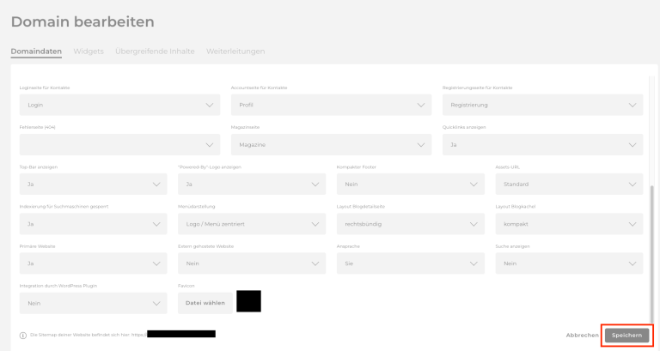Switch to the Widgets tab
Viewport: 660px width, 351px height.
89,51
